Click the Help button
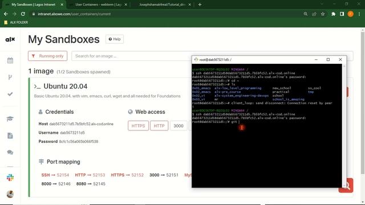The image size is (365, 205). pos(115,39)
